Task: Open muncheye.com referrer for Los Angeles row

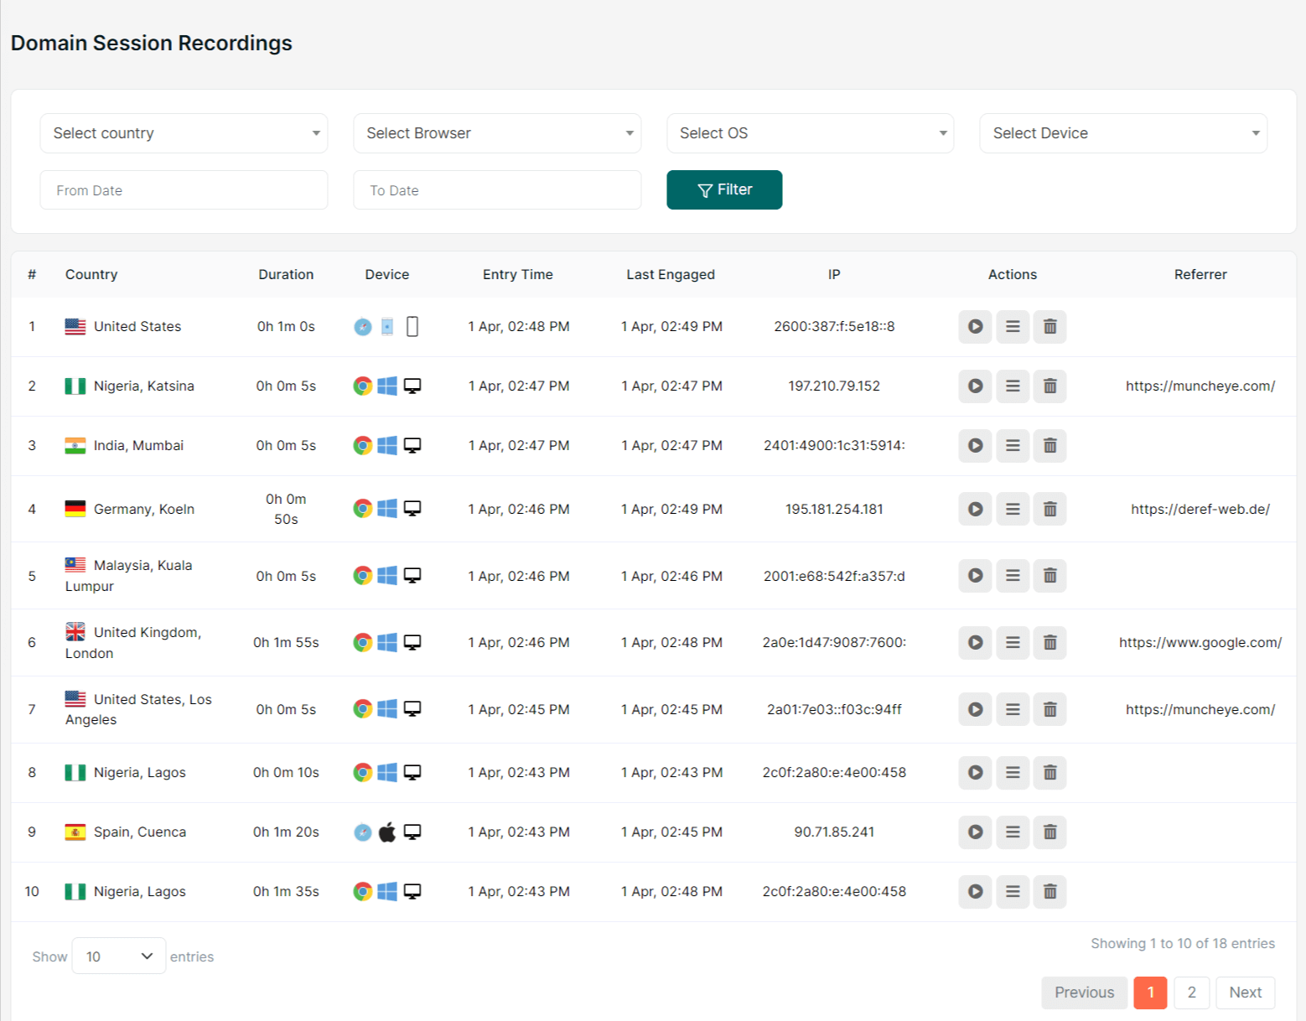Action: pyautogui.click(x=1200, y=710)
